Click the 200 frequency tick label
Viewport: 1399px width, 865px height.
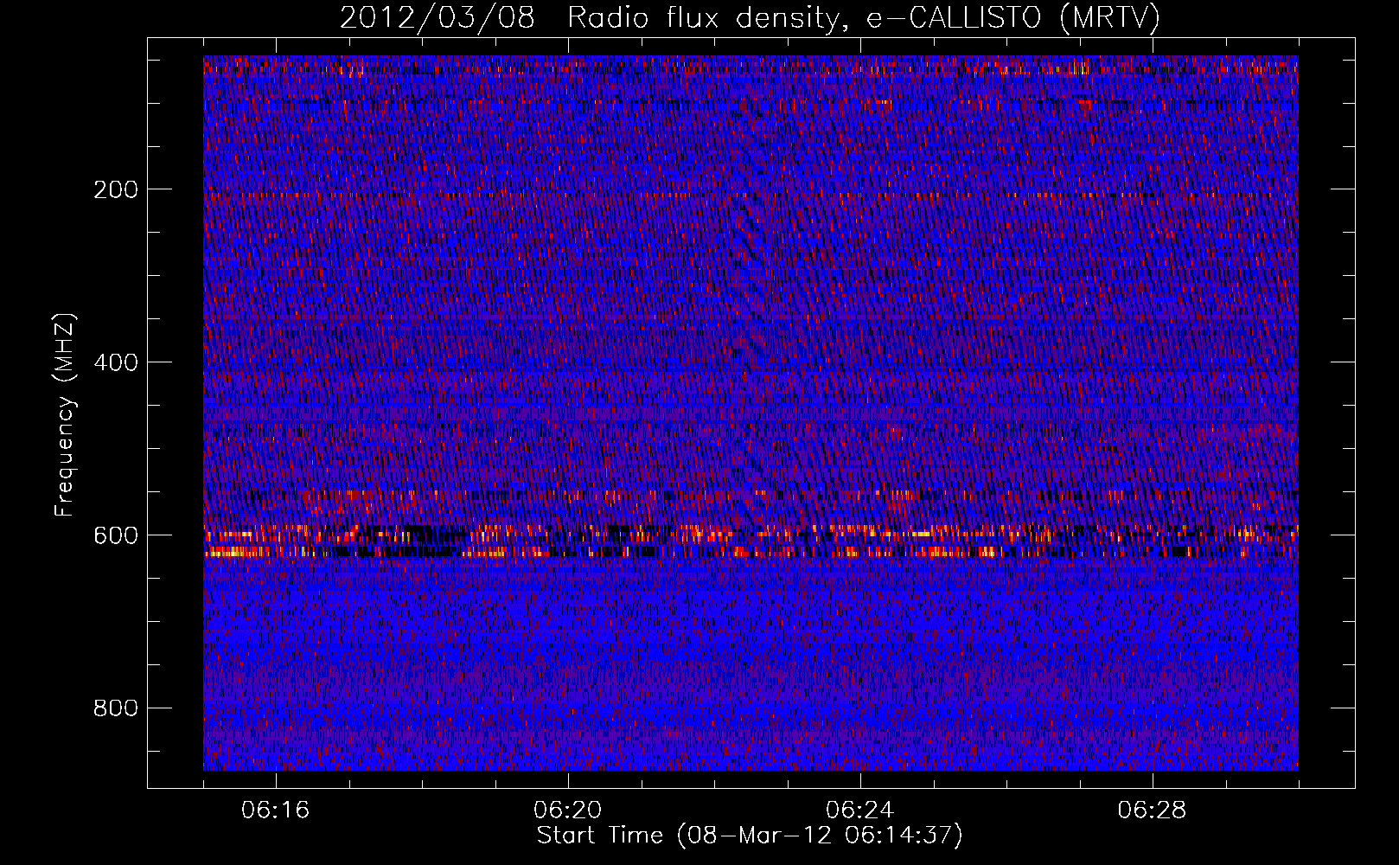(x=116, y=189)
